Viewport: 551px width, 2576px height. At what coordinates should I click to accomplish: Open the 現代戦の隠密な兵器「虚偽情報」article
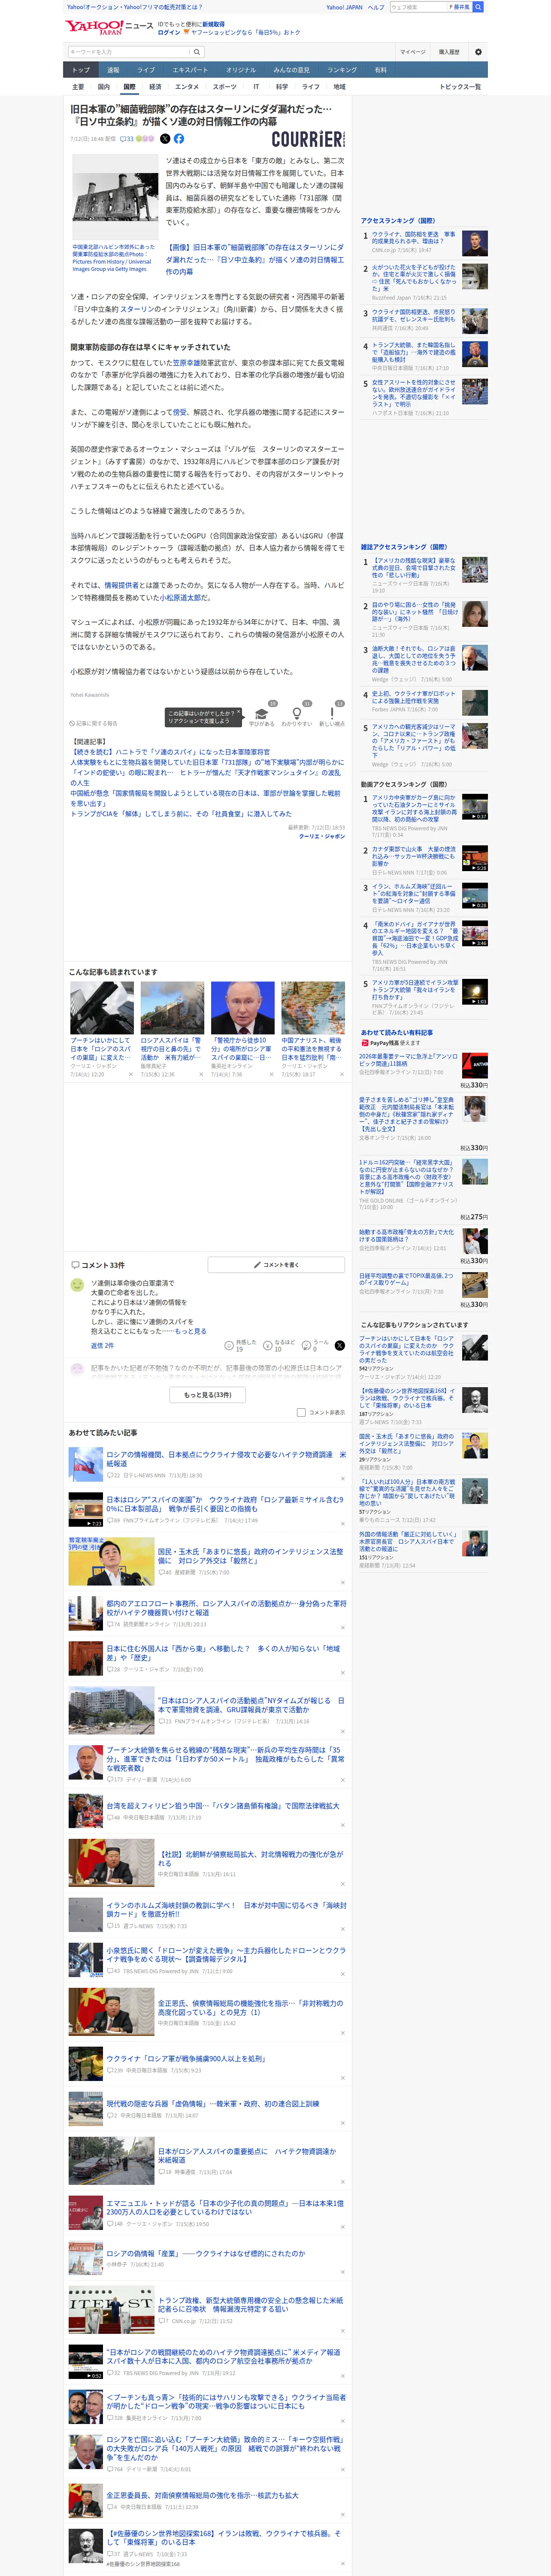213,2103
